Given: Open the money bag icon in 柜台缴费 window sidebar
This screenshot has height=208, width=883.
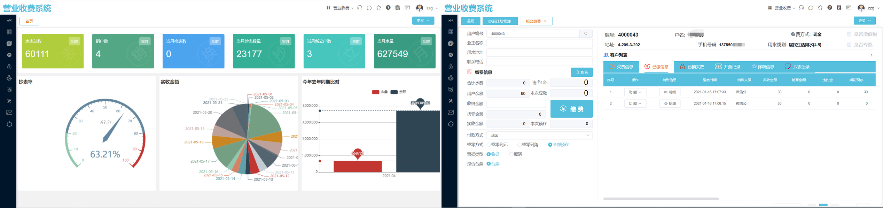Looking at the screenshot, I should click(451, 67).
